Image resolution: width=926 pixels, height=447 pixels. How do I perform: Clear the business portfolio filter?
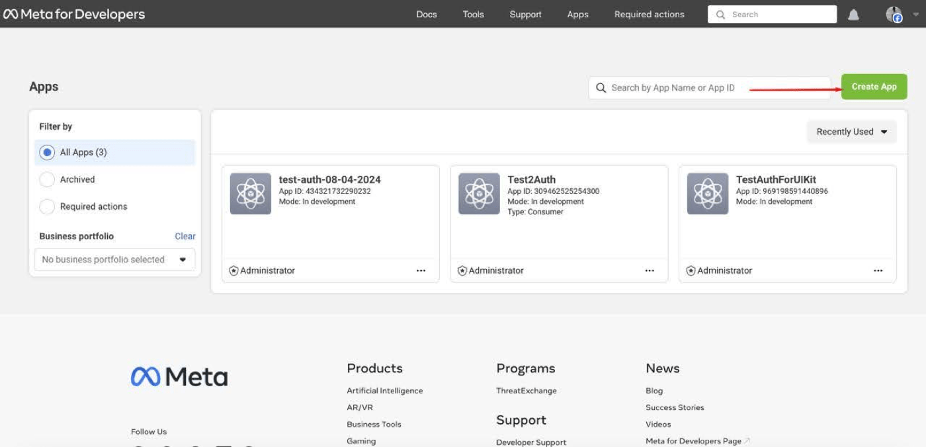[185, 236]
